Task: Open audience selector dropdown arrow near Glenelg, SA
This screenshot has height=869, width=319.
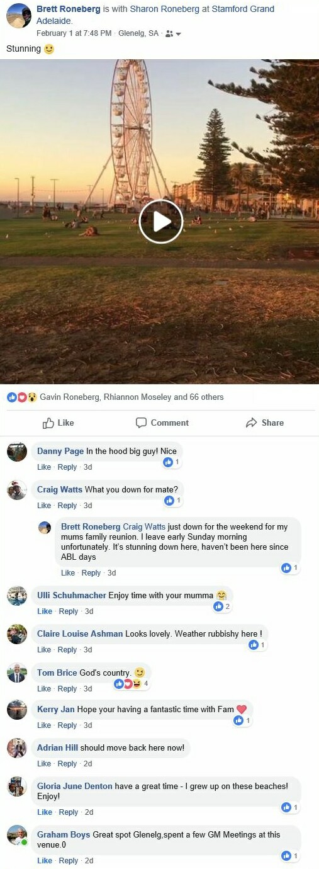Action: (x=178, y=34)
